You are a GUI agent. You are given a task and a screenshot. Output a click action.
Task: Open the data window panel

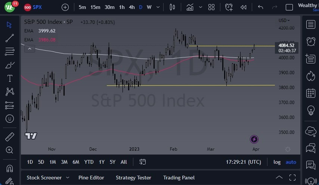pyautogui.click(x=310, y=59)
